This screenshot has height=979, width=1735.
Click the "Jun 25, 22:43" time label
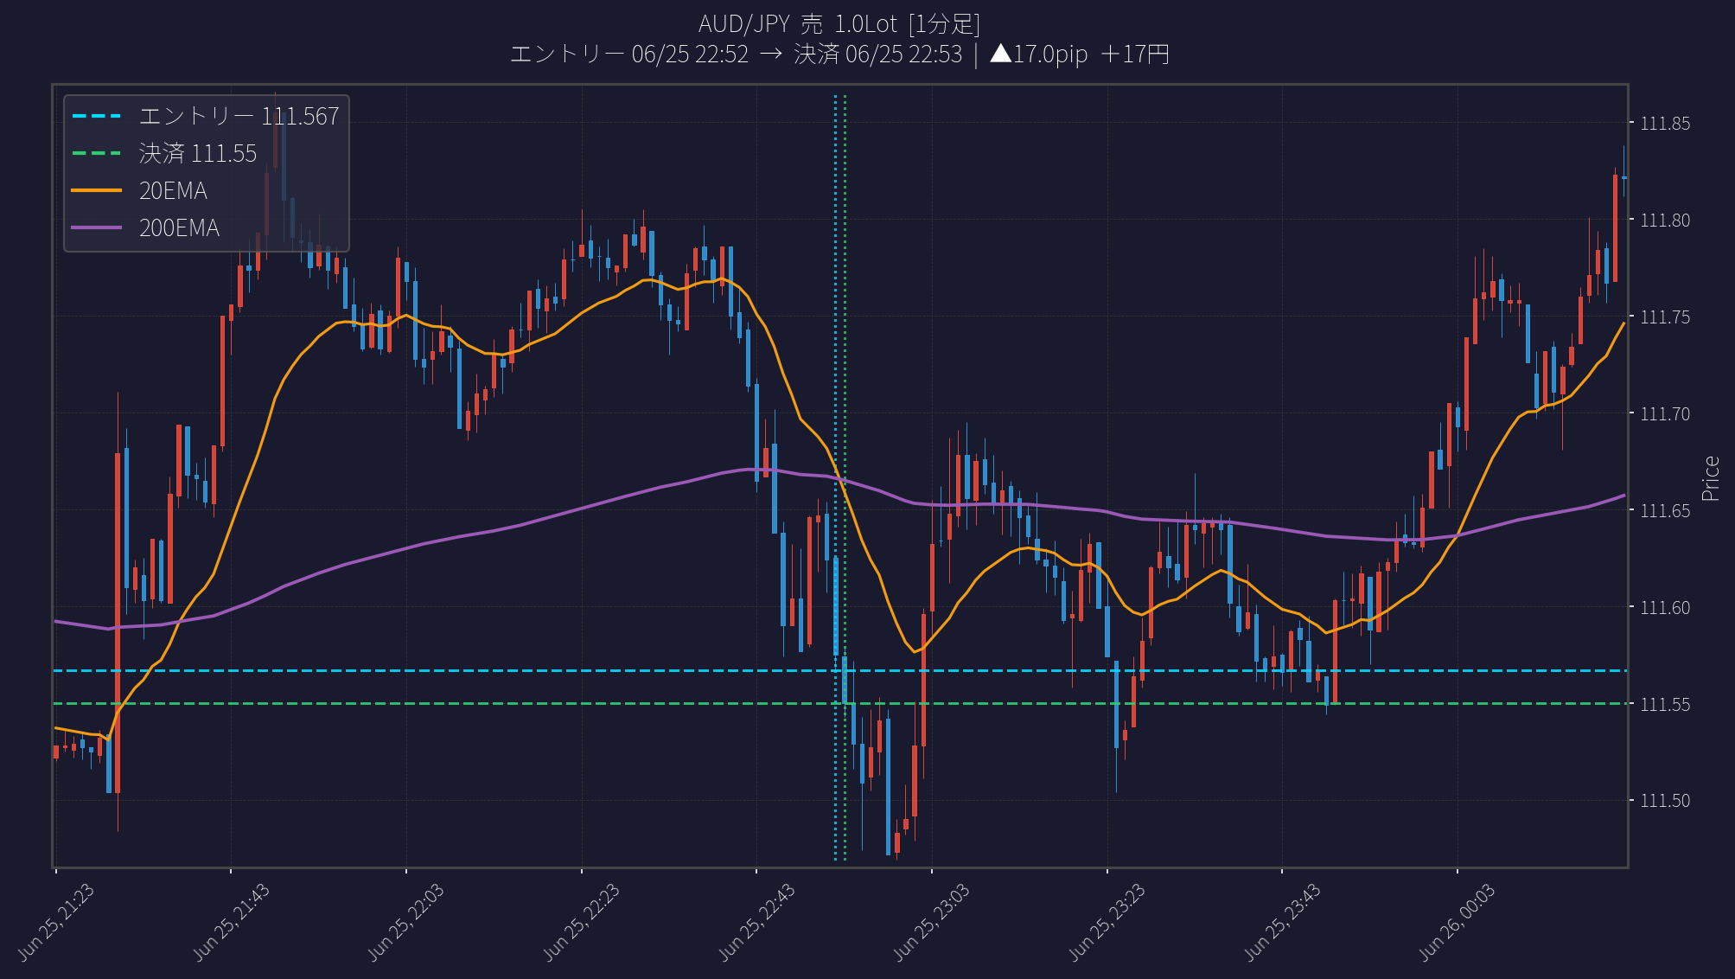tap(757, 922)
